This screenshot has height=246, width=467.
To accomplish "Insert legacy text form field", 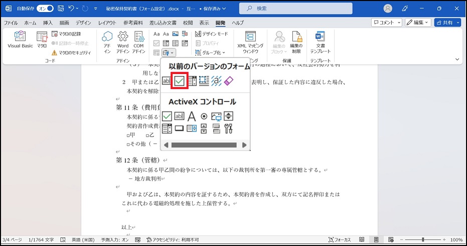I will click(167, 80).
